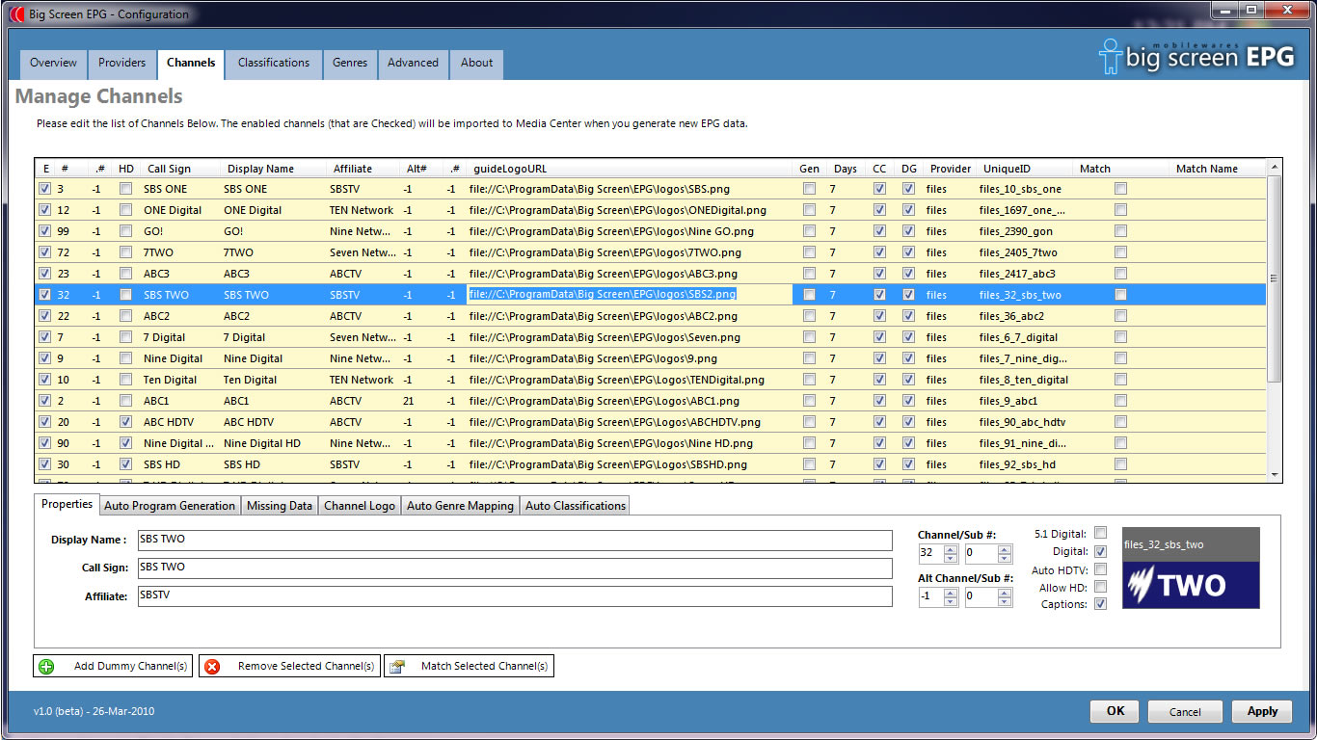The image size is (1317, 740).
Task: Click into the Call Sign field
Action: pos(514,568)
